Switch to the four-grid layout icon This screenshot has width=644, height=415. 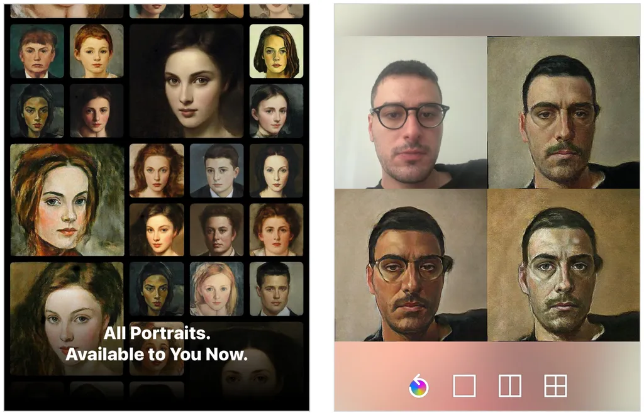[555, 386]
